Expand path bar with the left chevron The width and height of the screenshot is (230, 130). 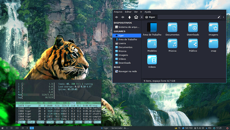[142, 17]
